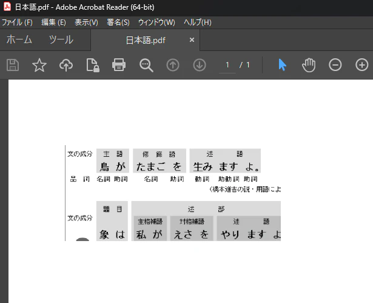The width and height of the screenshot is (373, 303).
Task: Click the current page number field
Action: point(227,65)
